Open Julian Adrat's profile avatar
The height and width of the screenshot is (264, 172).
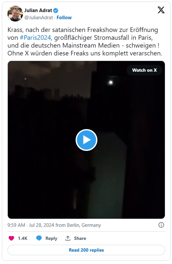15,14
